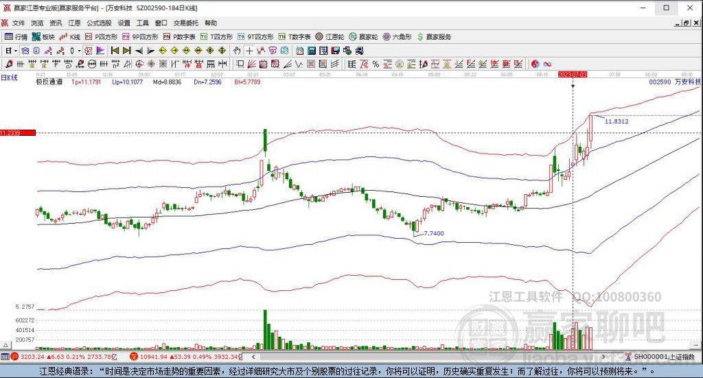Open the 六角形 hexagon tool

pyautogui.click(x=397, y=37)
